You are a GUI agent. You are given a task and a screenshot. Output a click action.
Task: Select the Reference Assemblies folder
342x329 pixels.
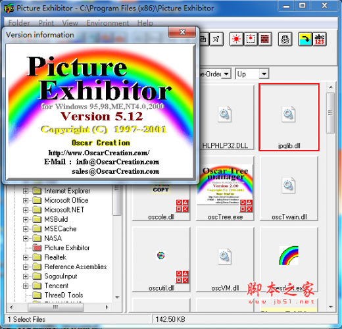click(76, 266)
